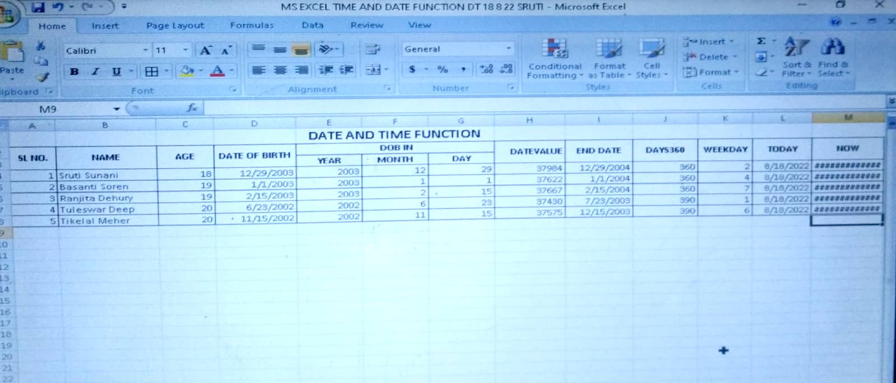Open the Calibri font name dropdown

[x=145, y=50]
